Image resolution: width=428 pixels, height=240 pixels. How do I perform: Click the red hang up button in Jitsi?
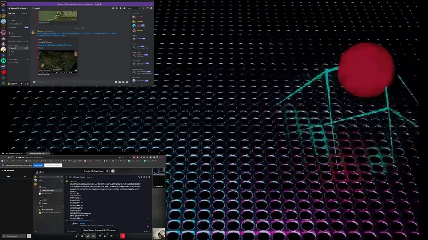tap(123, 236)
